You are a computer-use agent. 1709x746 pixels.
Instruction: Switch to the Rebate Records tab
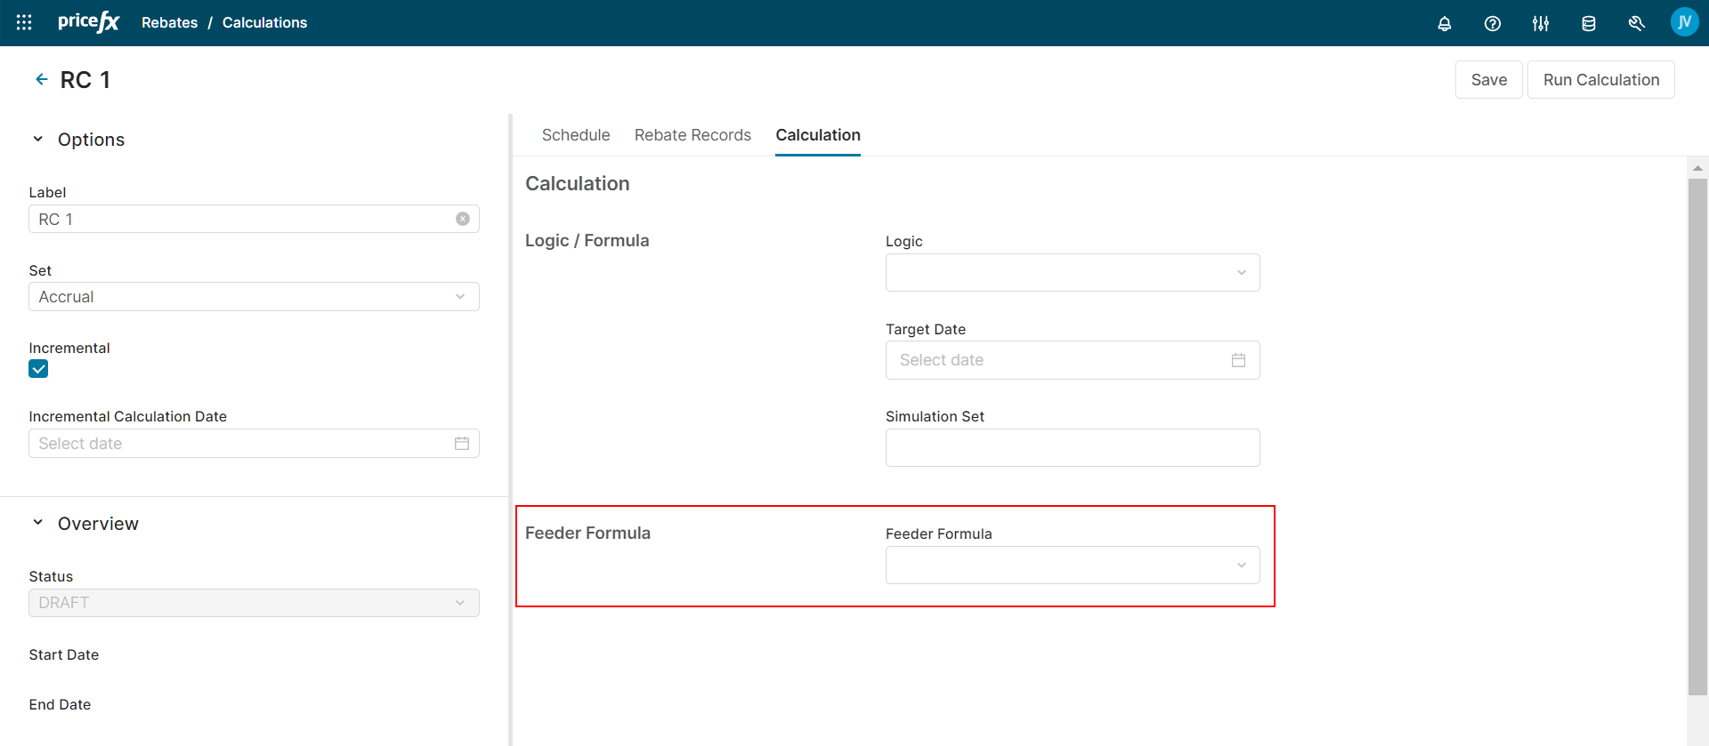(x=692, y=135)
